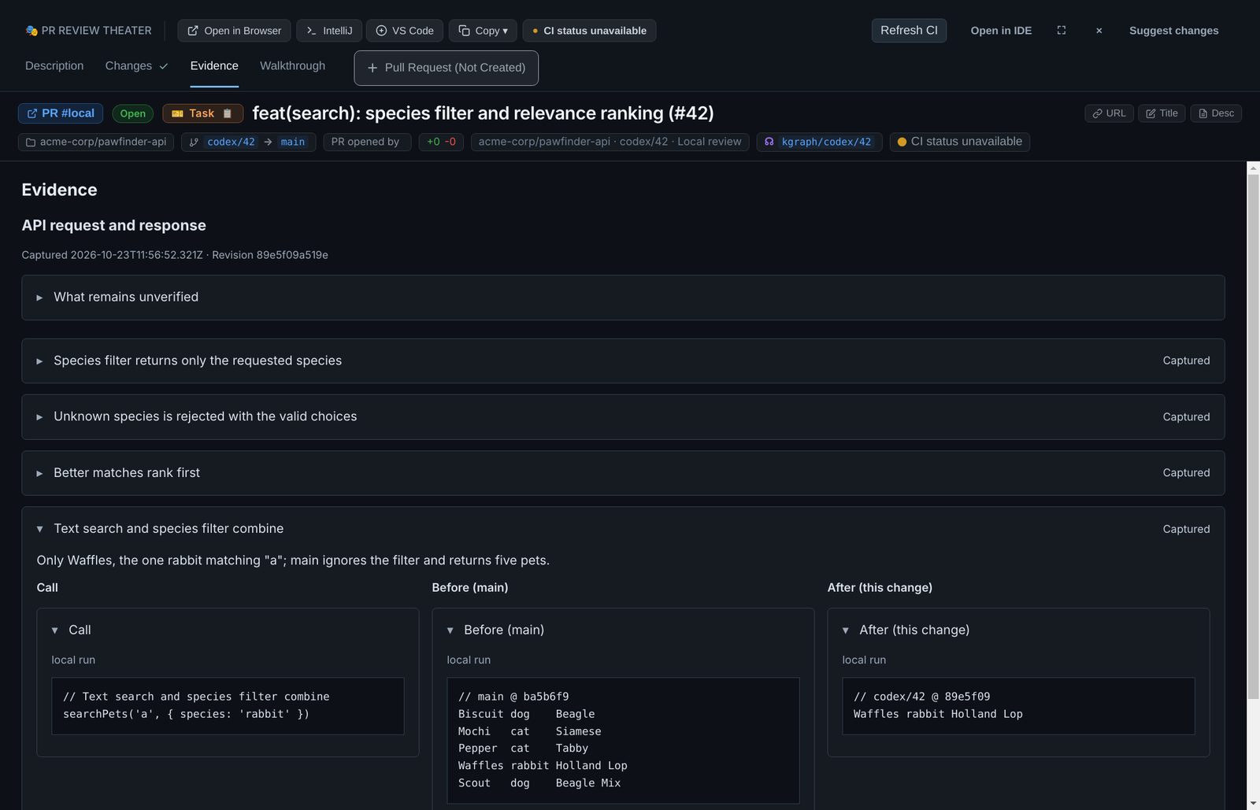This screenshot has height=810, width=1260.
Task: Click the CI status unavailable pill in toolbar
Action: coord(589,31)
